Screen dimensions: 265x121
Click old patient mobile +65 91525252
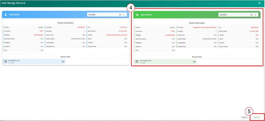click(38, 35)
